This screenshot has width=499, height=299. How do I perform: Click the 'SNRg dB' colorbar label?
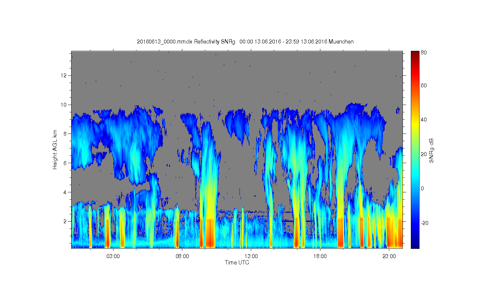[431, 150]
